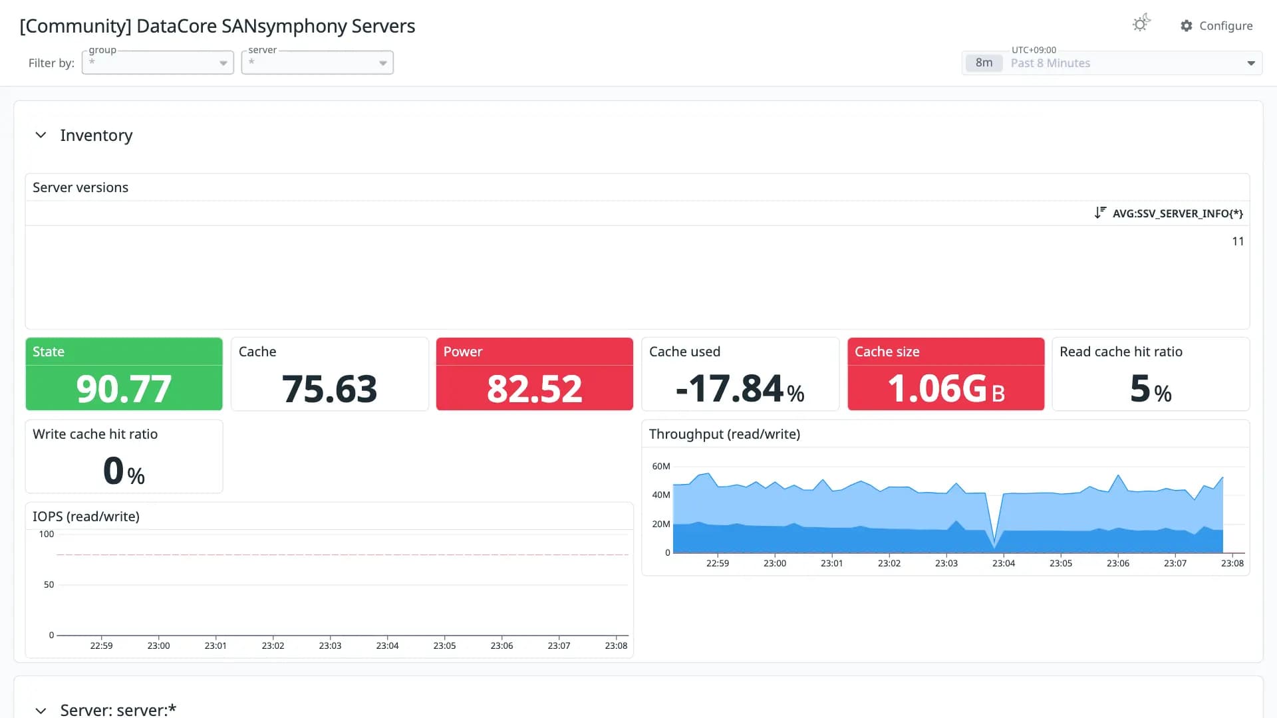Image resolution: width=1277 pixels, height=718 pixels.
Task: Open the Past 8 Minutes time range selector
Action: (1112, 63)
